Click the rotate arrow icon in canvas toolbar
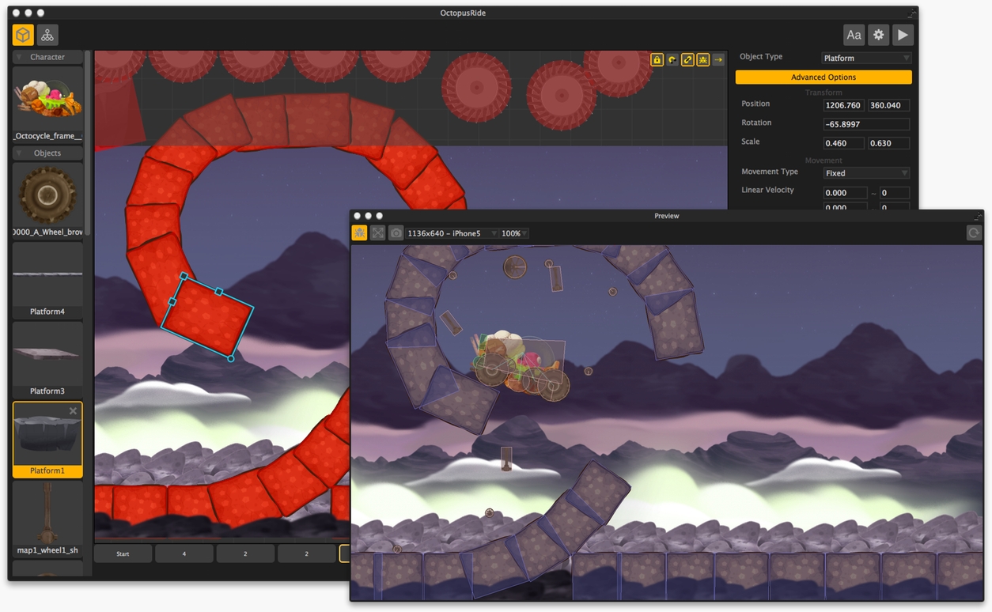This screenshot has width=992, height=612. (x=672, y=60)
